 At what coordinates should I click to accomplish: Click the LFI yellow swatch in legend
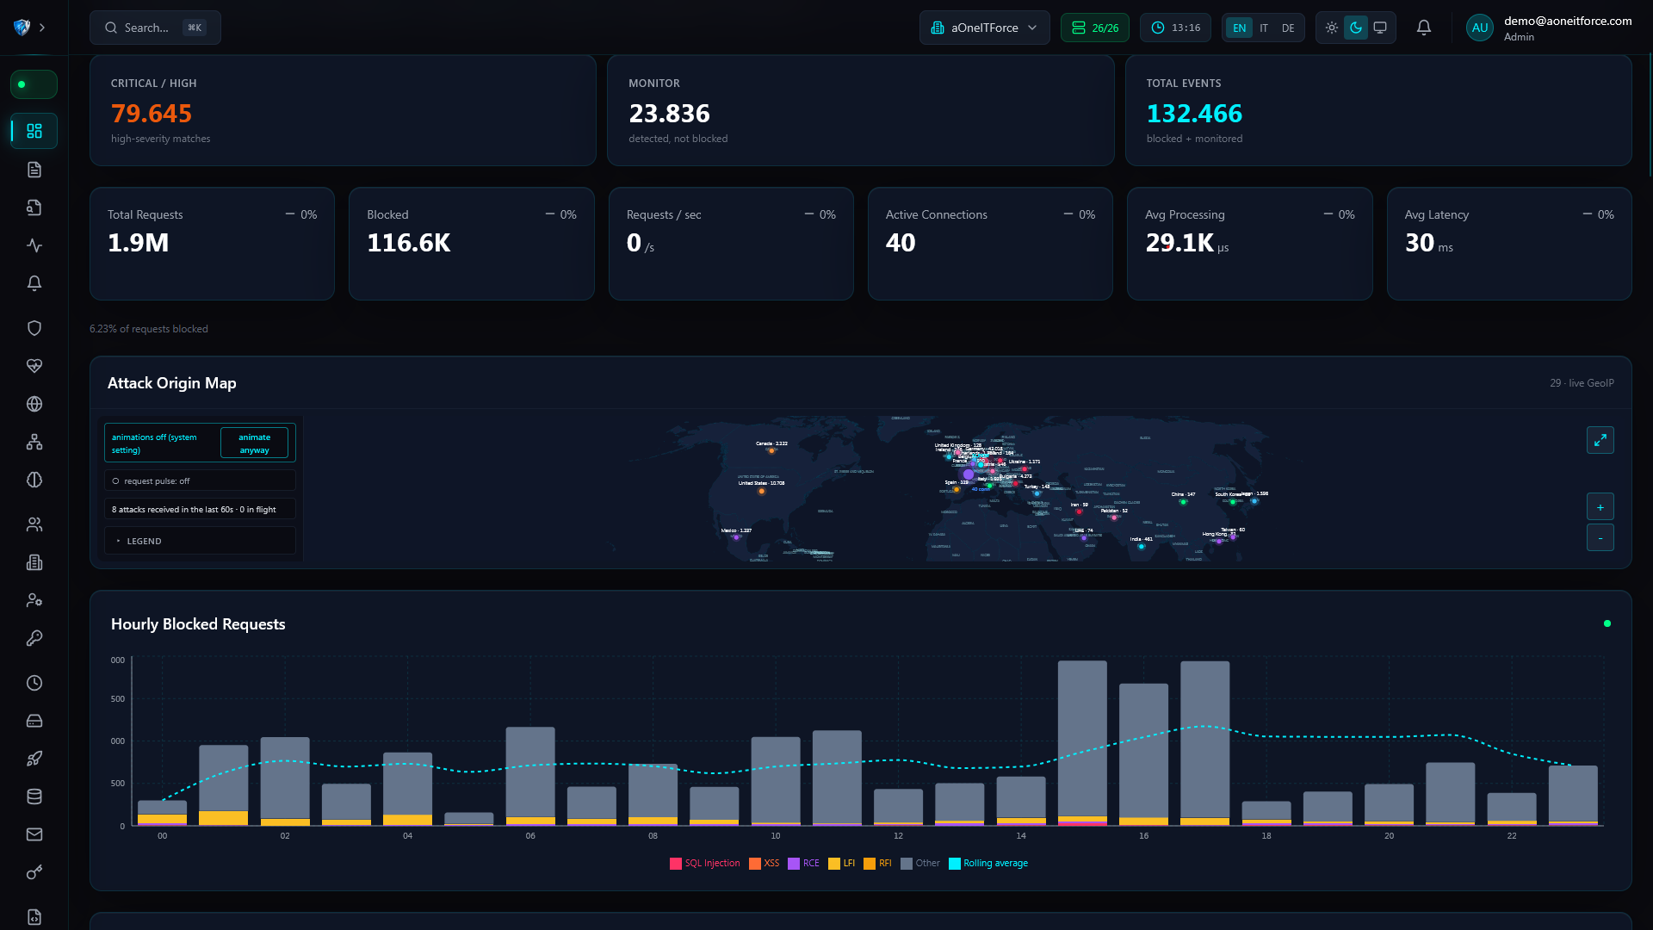(833, 864)
